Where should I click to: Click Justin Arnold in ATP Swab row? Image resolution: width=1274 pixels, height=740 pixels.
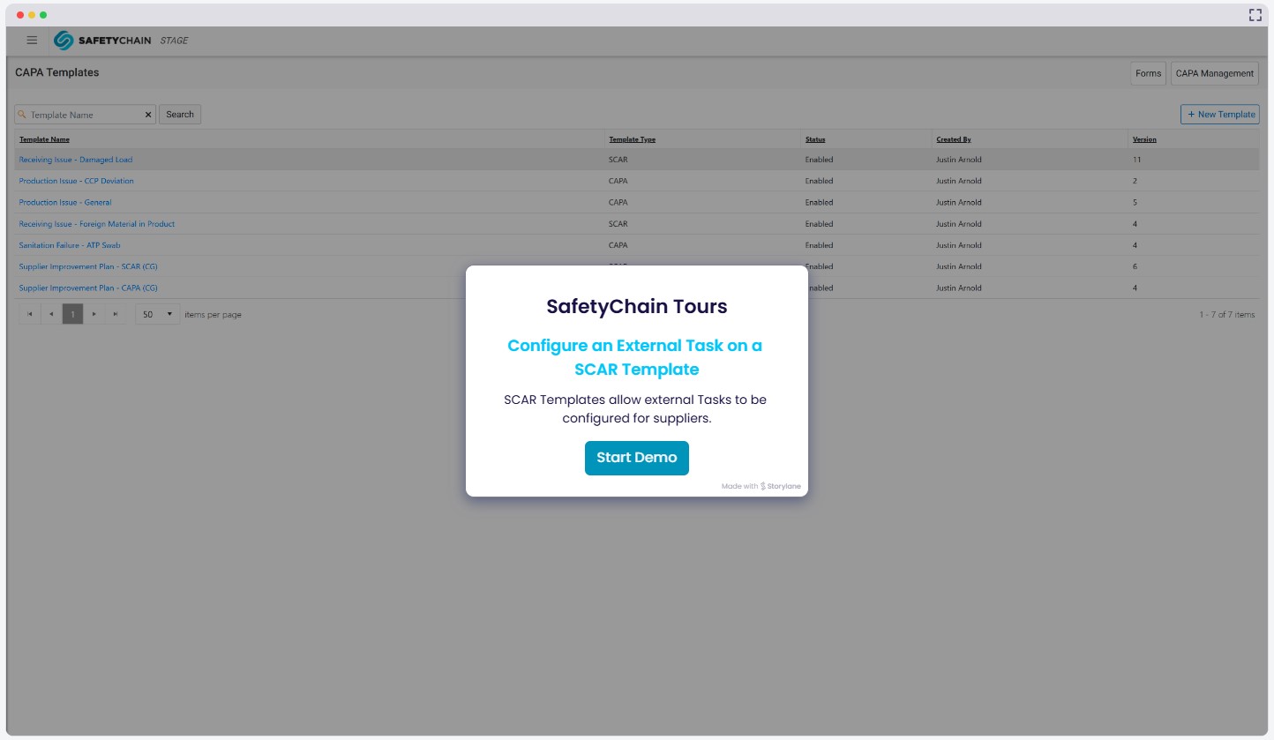(x=958, y=245)
